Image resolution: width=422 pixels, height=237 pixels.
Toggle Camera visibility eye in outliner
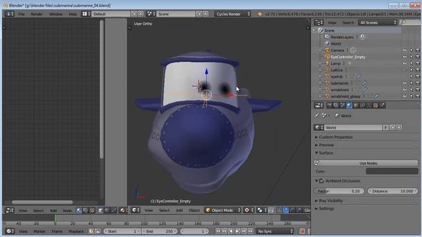pyautogui.click(x=404, y=50)
